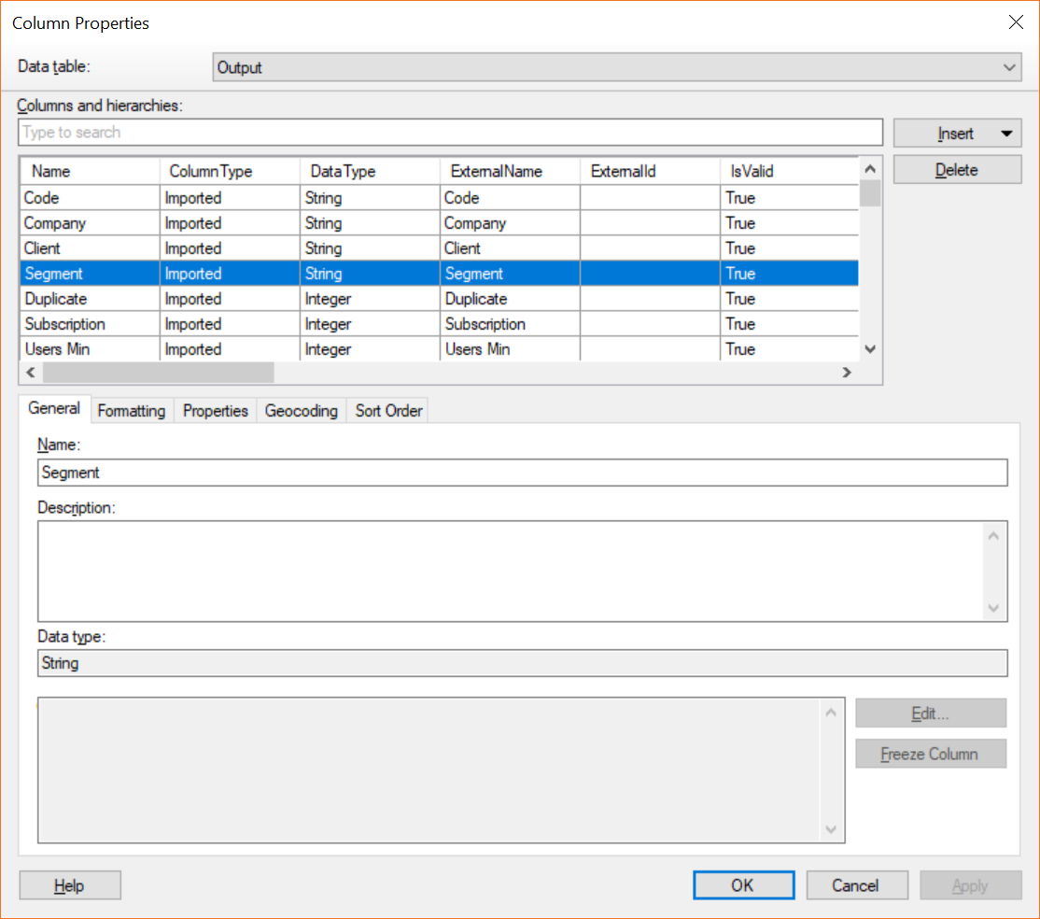
Task: Click inside the Description text area
Action: 511,572
